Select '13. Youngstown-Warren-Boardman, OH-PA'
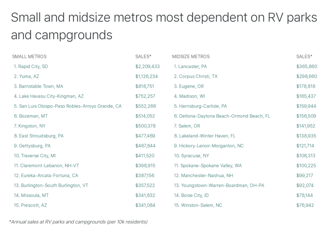The image size is (326, 228). (219, 186)
